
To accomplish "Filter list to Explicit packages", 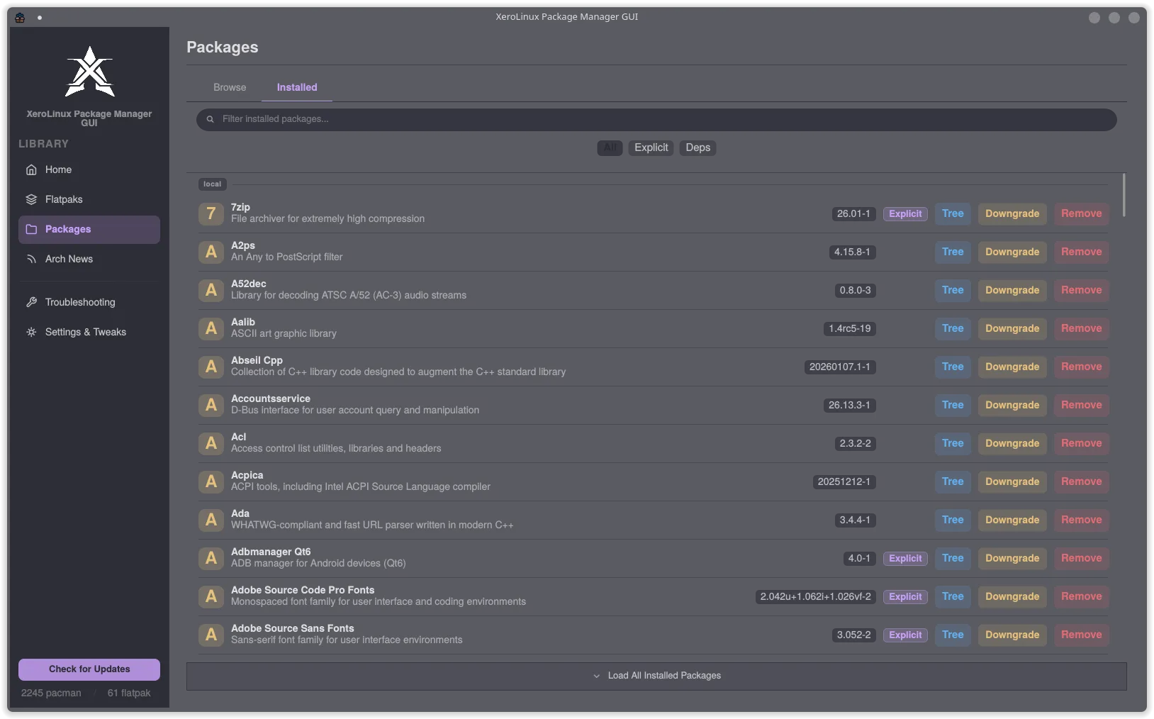I will pyautogui.click(x=651, y=147).
